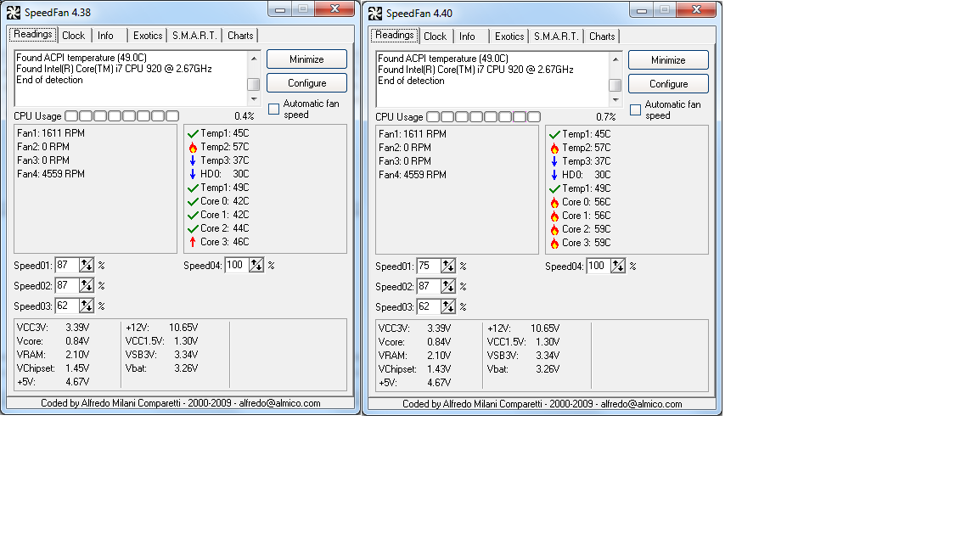Click the Minimize button inside SpeedFan 4.40
978x550 pixels.
pos(669,60)
